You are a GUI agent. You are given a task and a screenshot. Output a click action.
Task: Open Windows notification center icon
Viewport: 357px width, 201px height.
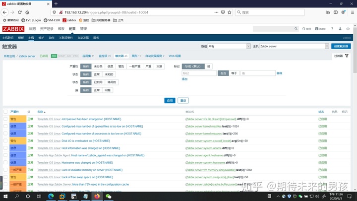[x=350, y=196]
